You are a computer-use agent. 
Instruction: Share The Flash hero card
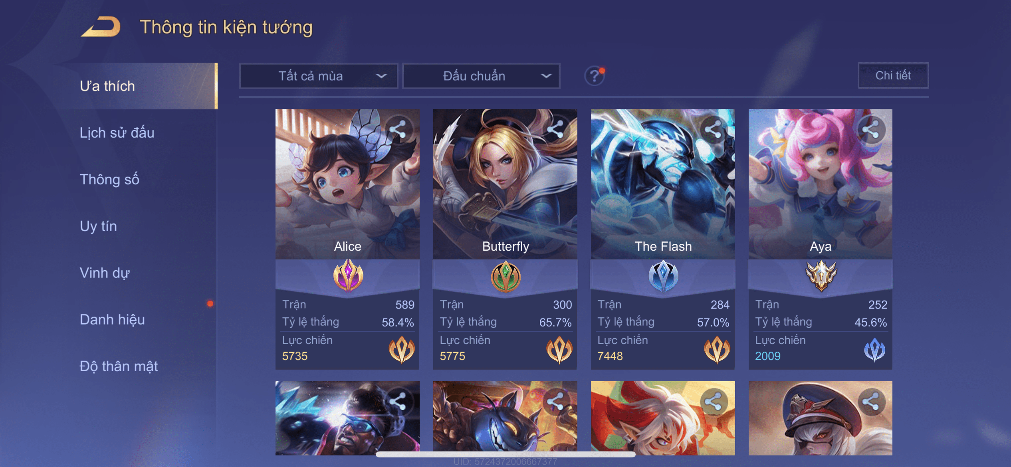coord(713,129)
